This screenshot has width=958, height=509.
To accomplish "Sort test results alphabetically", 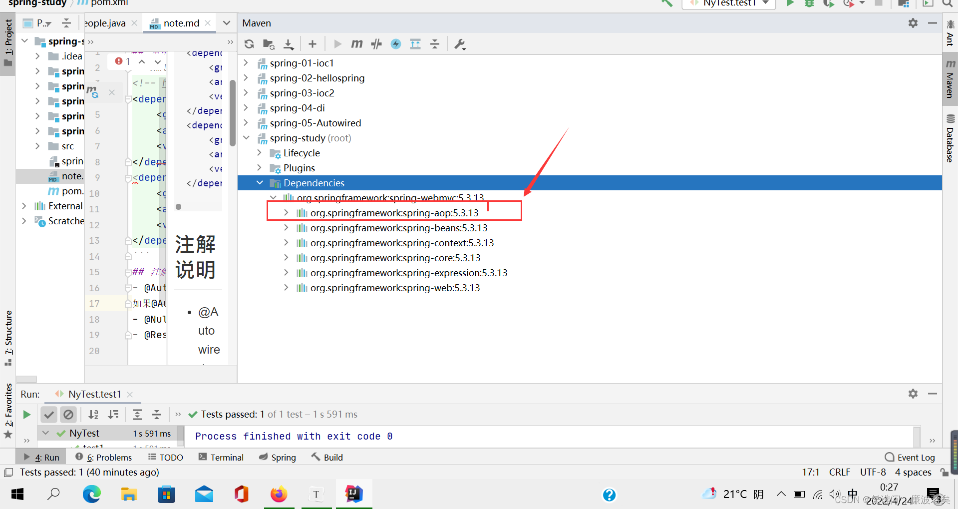I will point(93,415).
